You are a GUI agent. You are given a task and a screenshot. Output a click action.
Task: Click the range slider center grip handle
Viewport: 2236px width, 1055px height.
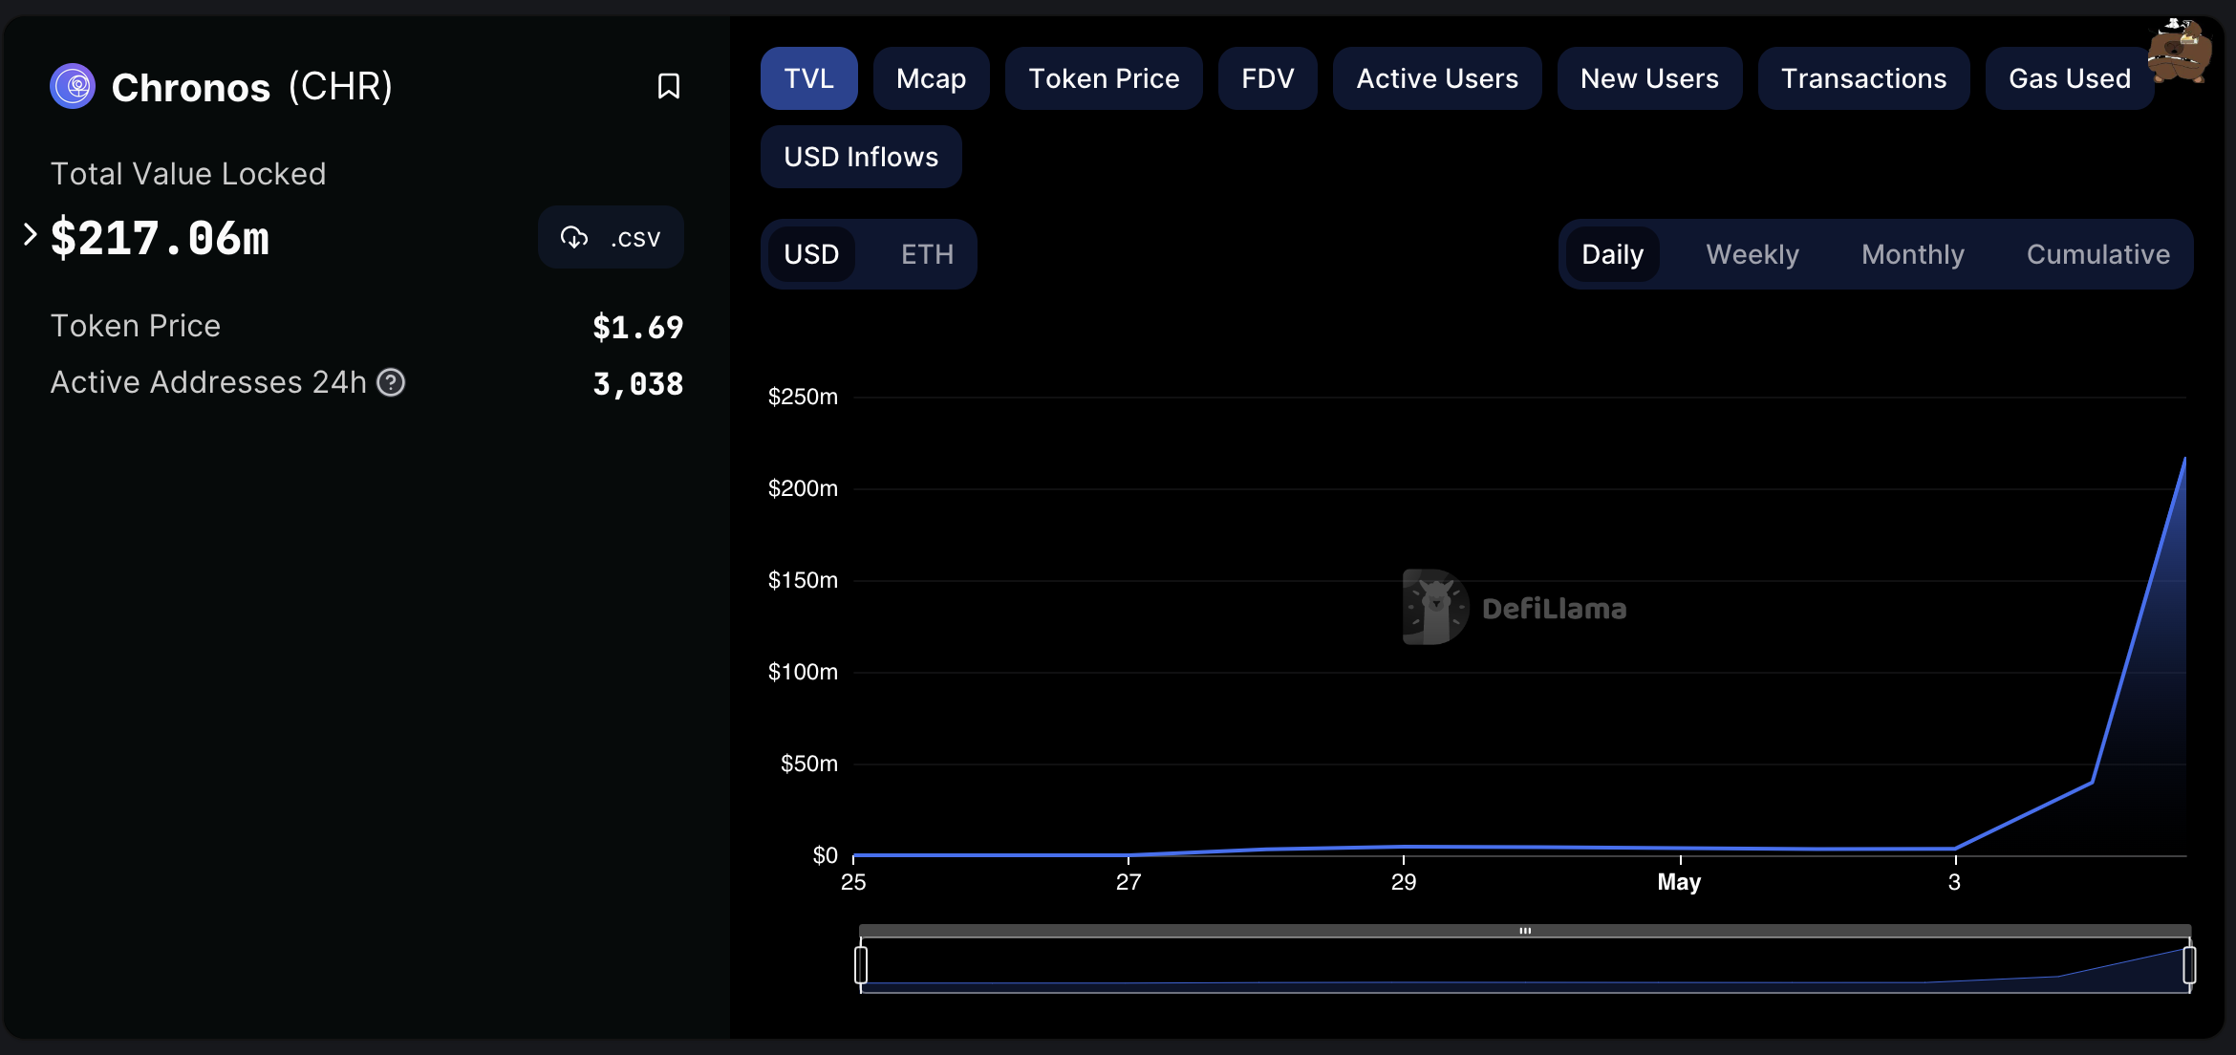[1525, 930]
